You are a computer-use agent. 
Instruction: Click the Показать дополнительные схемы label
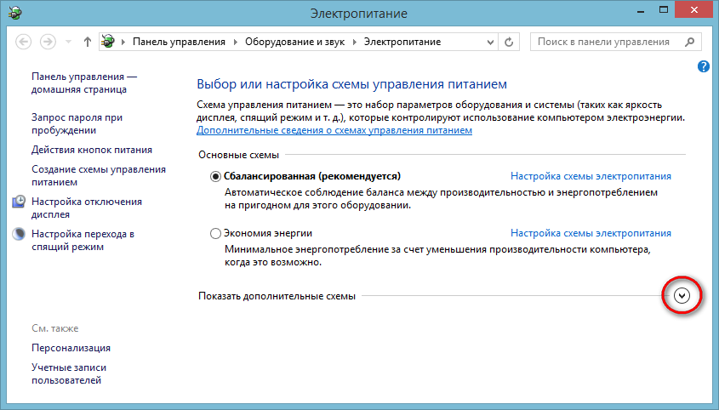click(x=277, y=296)
